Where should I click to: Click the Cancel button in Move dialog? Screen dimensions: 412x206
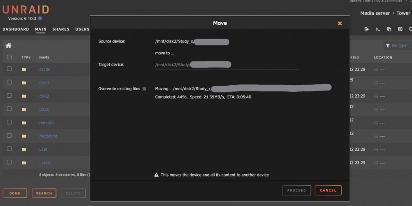(328, 190)
